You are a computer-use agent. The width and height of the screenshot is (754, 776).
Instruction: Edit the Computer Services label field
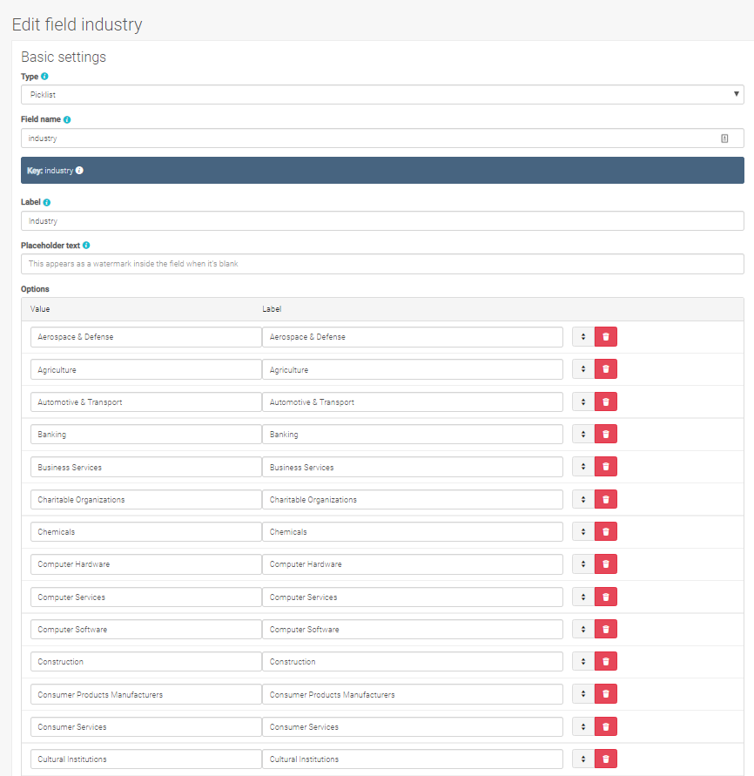(x=413, y=597)
